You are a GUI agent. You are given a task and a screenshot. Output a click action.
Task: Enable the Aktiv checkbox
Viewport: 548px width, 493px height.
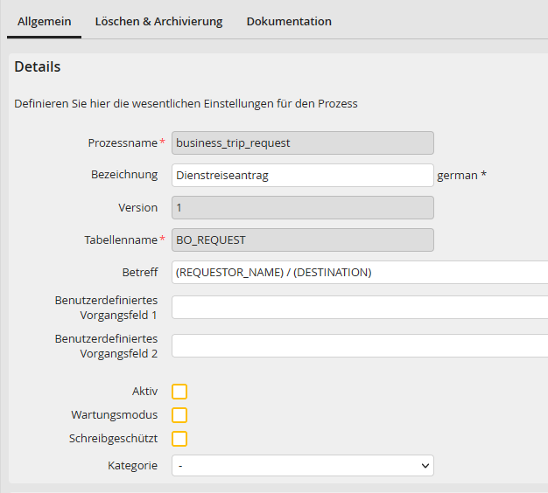[x=179, y=392]
